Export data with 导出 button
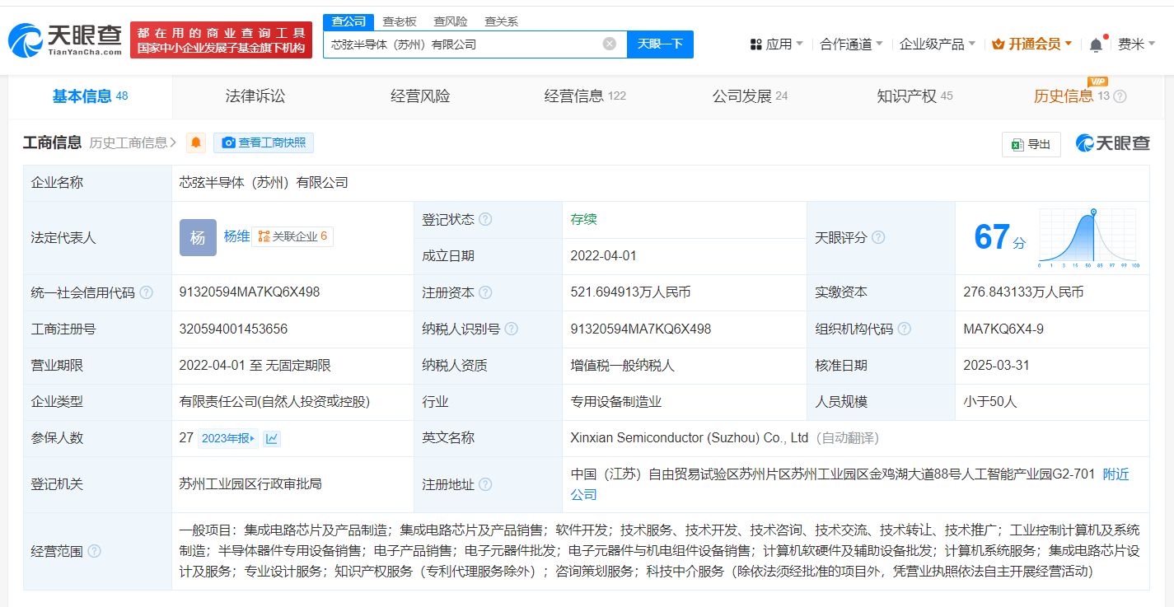The width and height of the screenshot is (1174, 607). point(1031,144)
